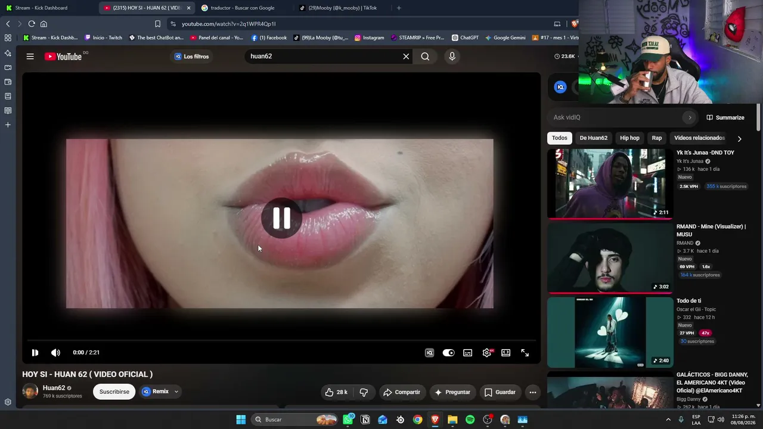
Task: Run the search with the magnifier button
Action: (425, 57)
